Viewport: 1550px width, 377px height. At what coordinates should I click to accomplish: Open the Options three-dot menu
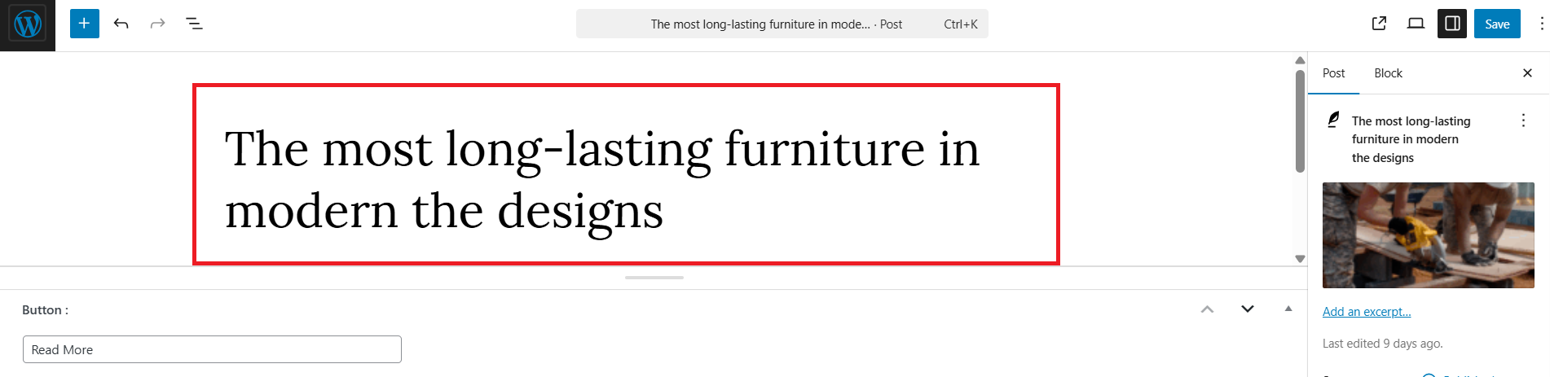(1541, 24)
